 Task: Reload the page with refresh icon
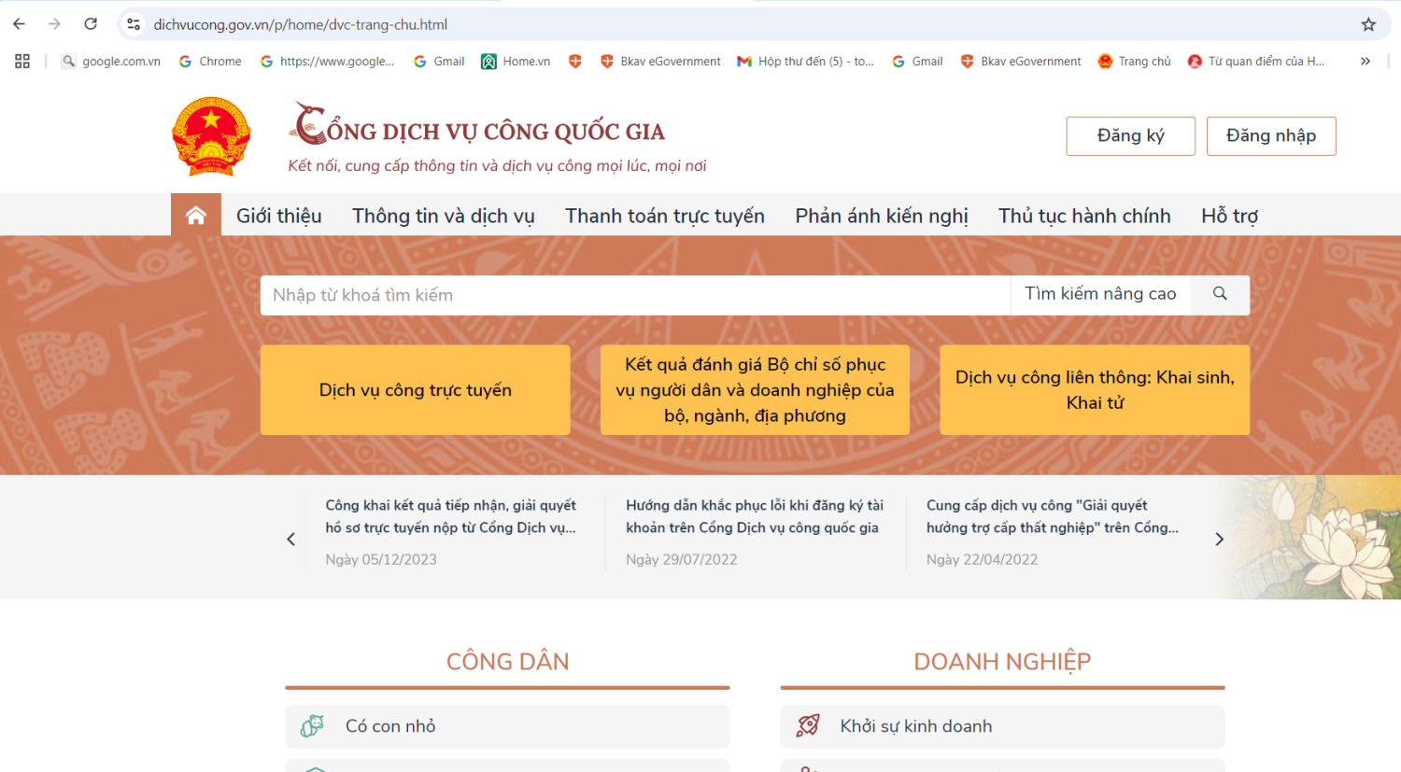91,24
